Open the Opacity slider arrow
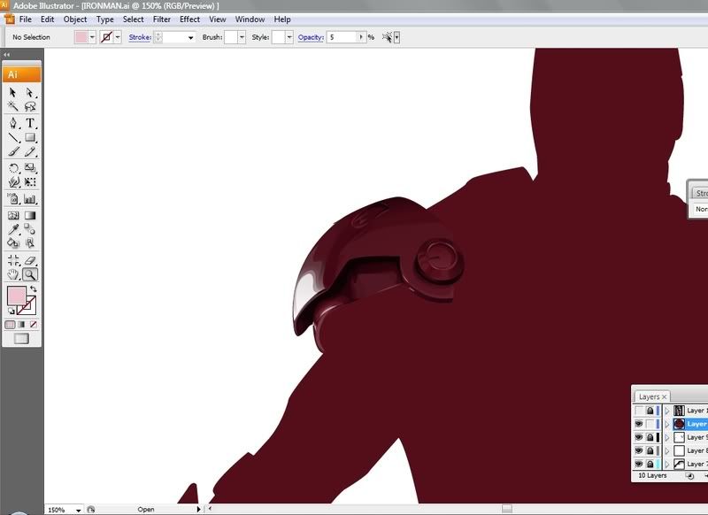The image size is (708, 515). (361, 37)
